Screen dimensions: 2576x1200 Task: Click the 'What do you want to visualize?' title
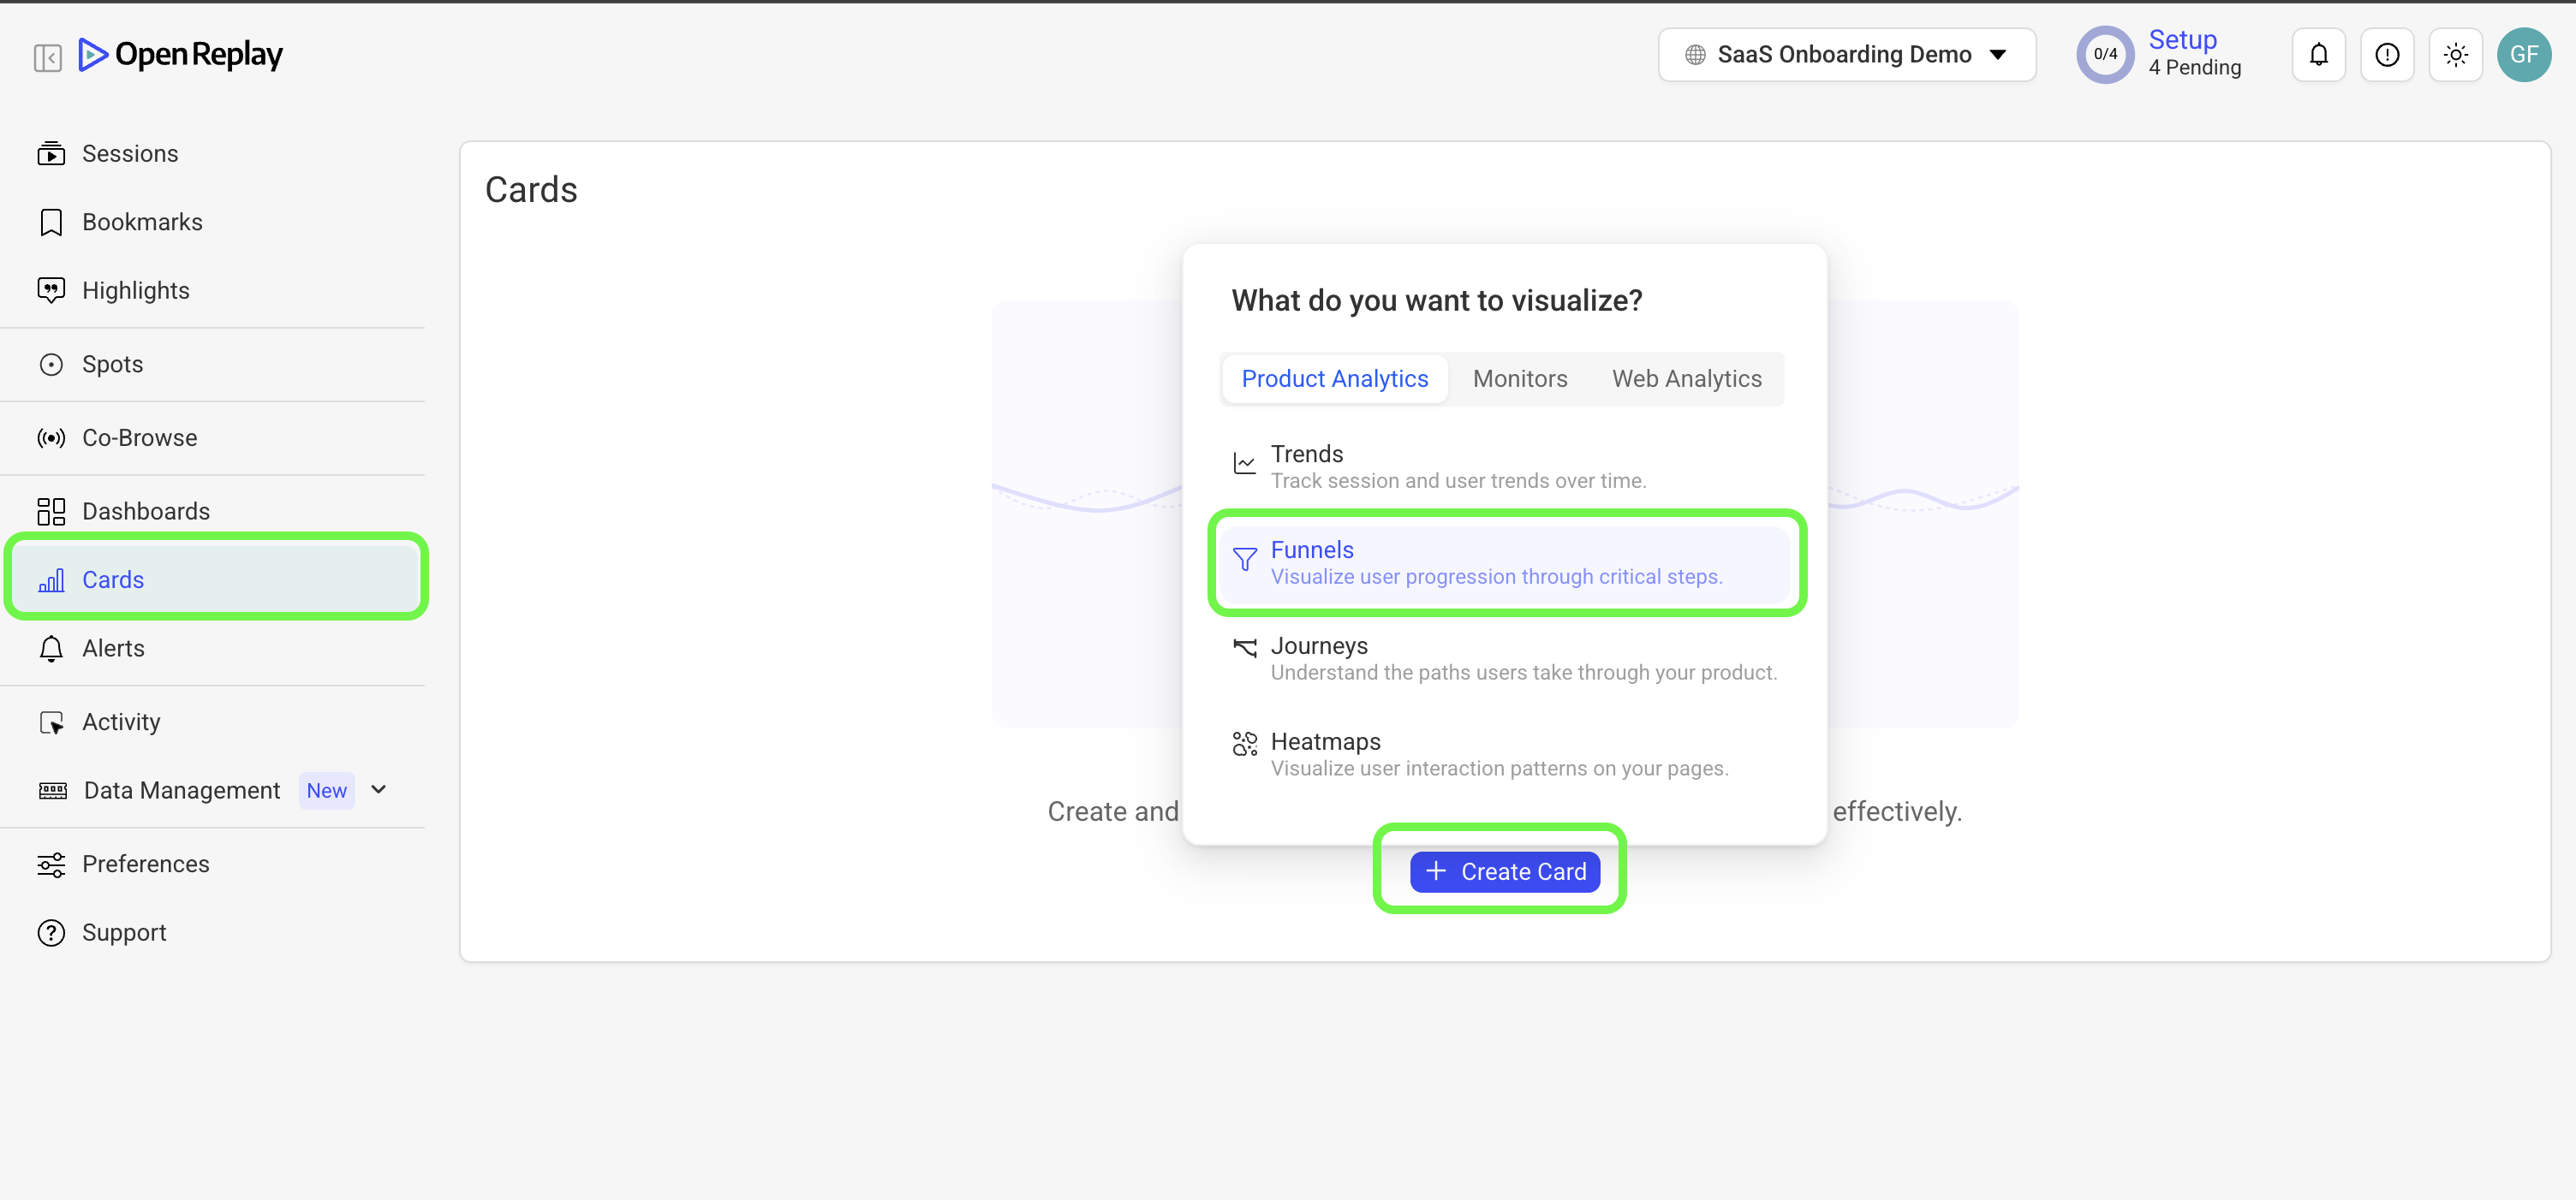pos(1436,300)
